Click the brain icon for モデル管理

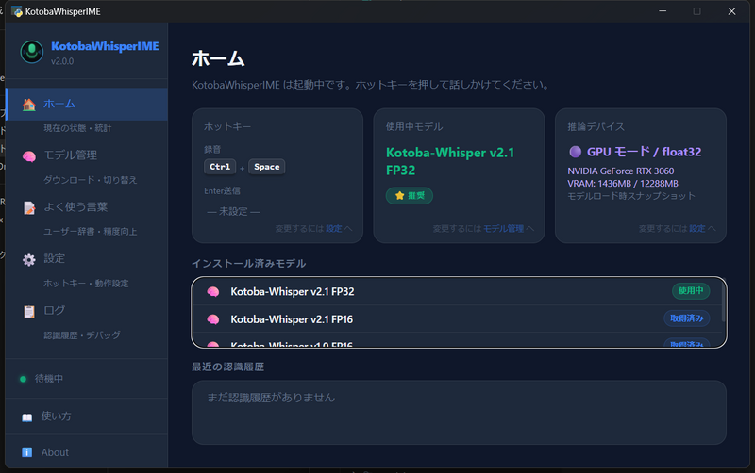click(x=29, y=155)
